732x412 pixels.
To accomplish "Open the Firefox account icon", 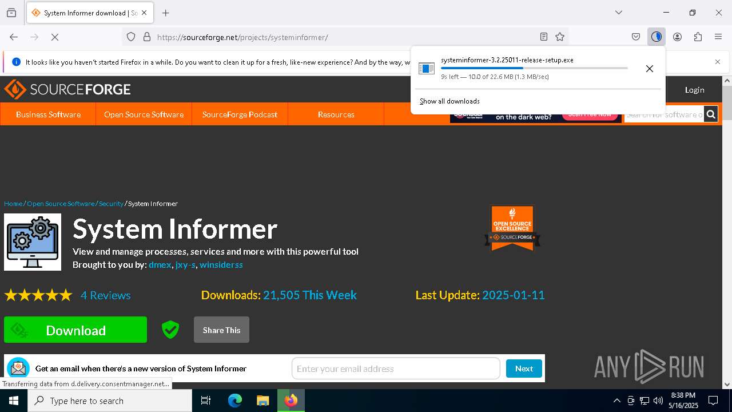I will pos(677,37).
